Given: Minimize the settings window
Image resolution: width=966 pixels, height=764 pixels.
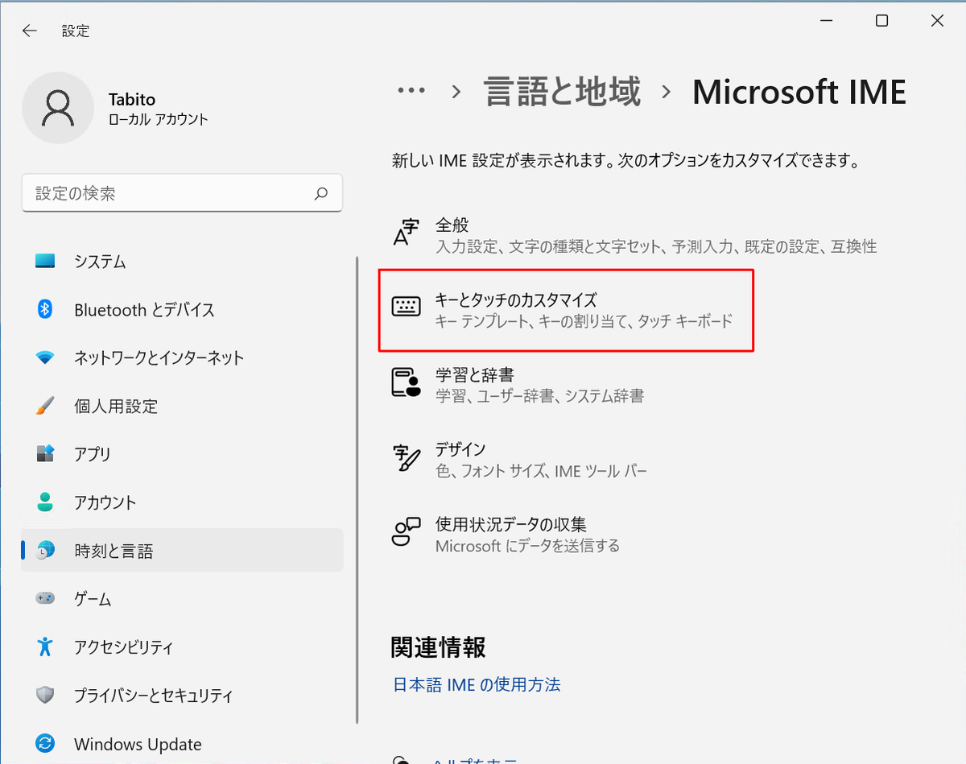Looking at the screenshot, I should 826,22.
